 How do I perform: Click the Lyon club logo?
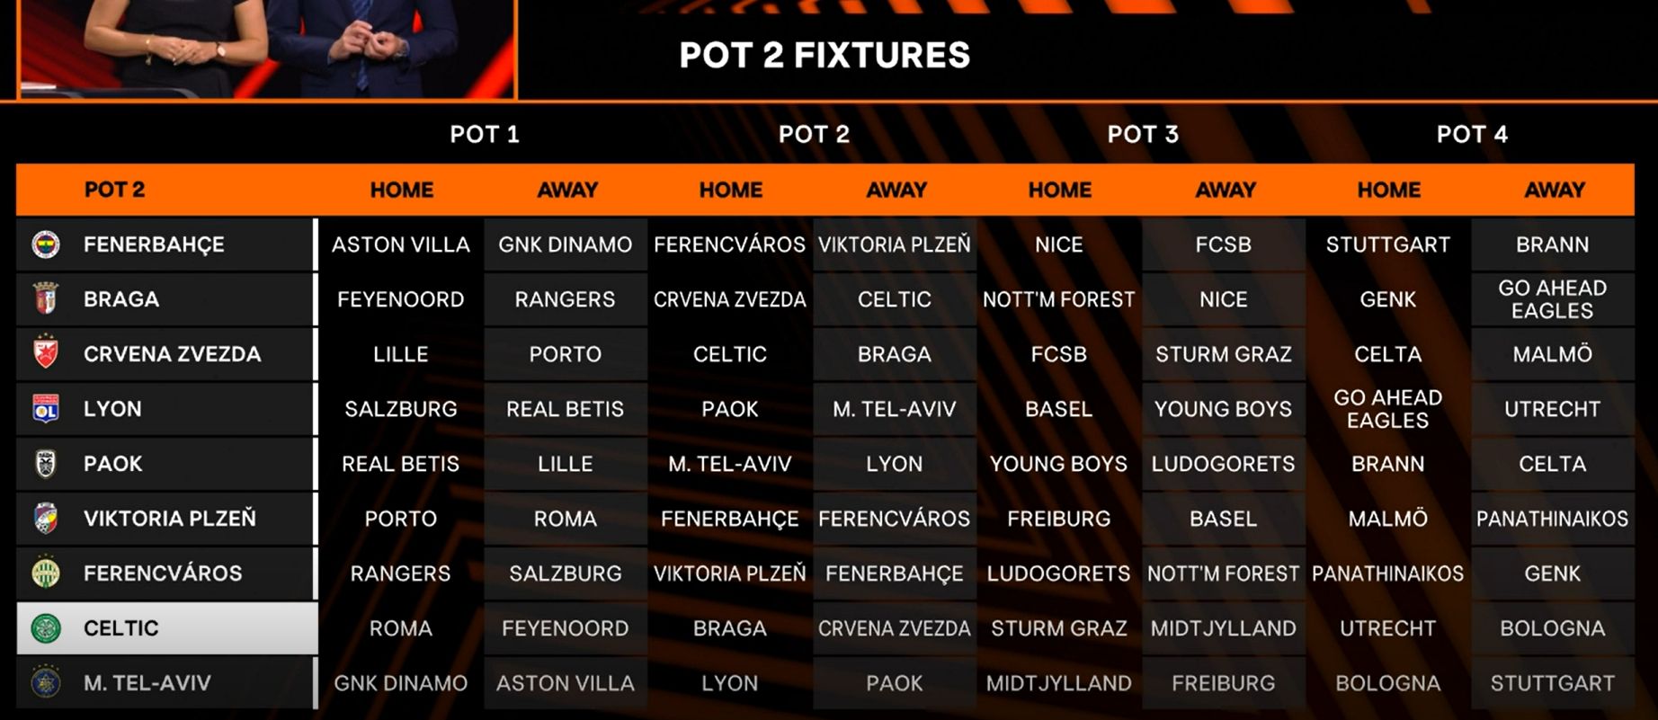[46, 409]
